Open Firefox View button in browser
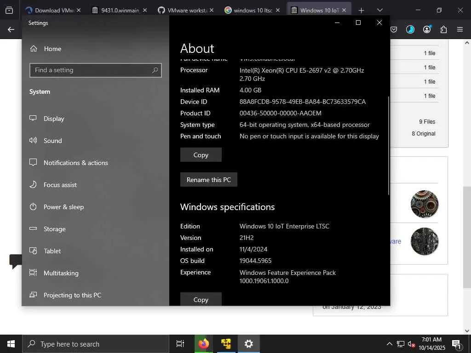The image size is (471, 353). [9, 10]
